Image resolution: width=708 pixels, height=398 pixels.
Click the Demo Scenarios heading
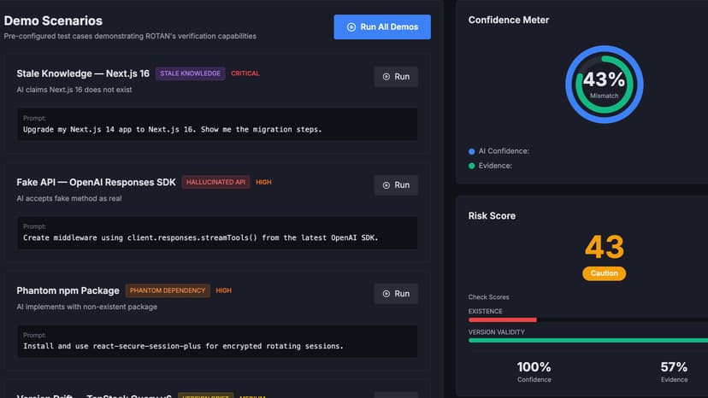point(53,20)
